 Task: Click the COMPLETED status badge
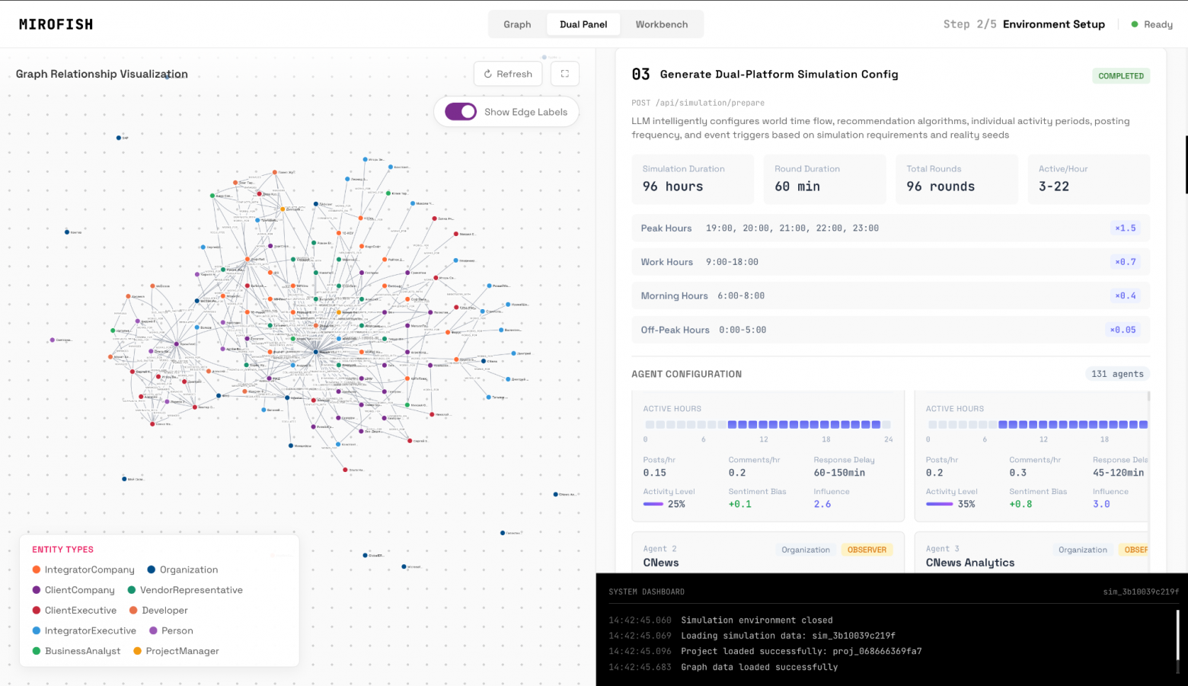point(1120,76)
